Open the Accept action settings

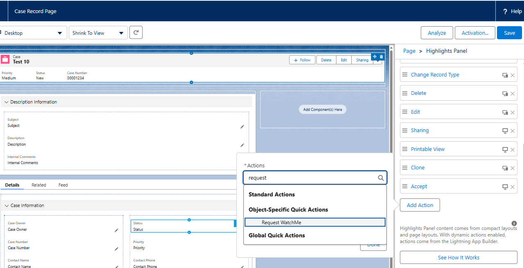[419, 187]
